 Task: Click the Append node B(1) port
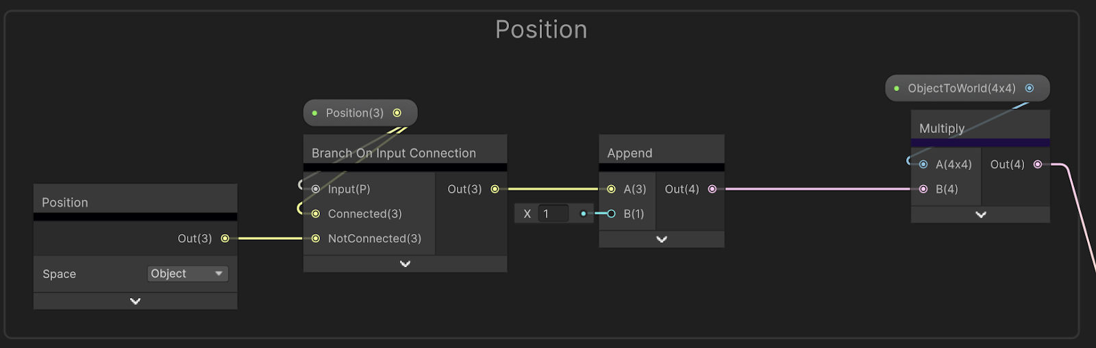tap(611, 214)
